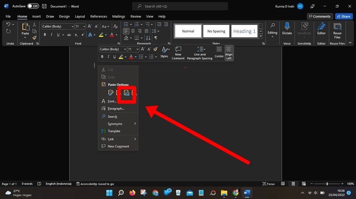Open the Change Case dropdown
The image size is (356, 199).
coord(105,27)
